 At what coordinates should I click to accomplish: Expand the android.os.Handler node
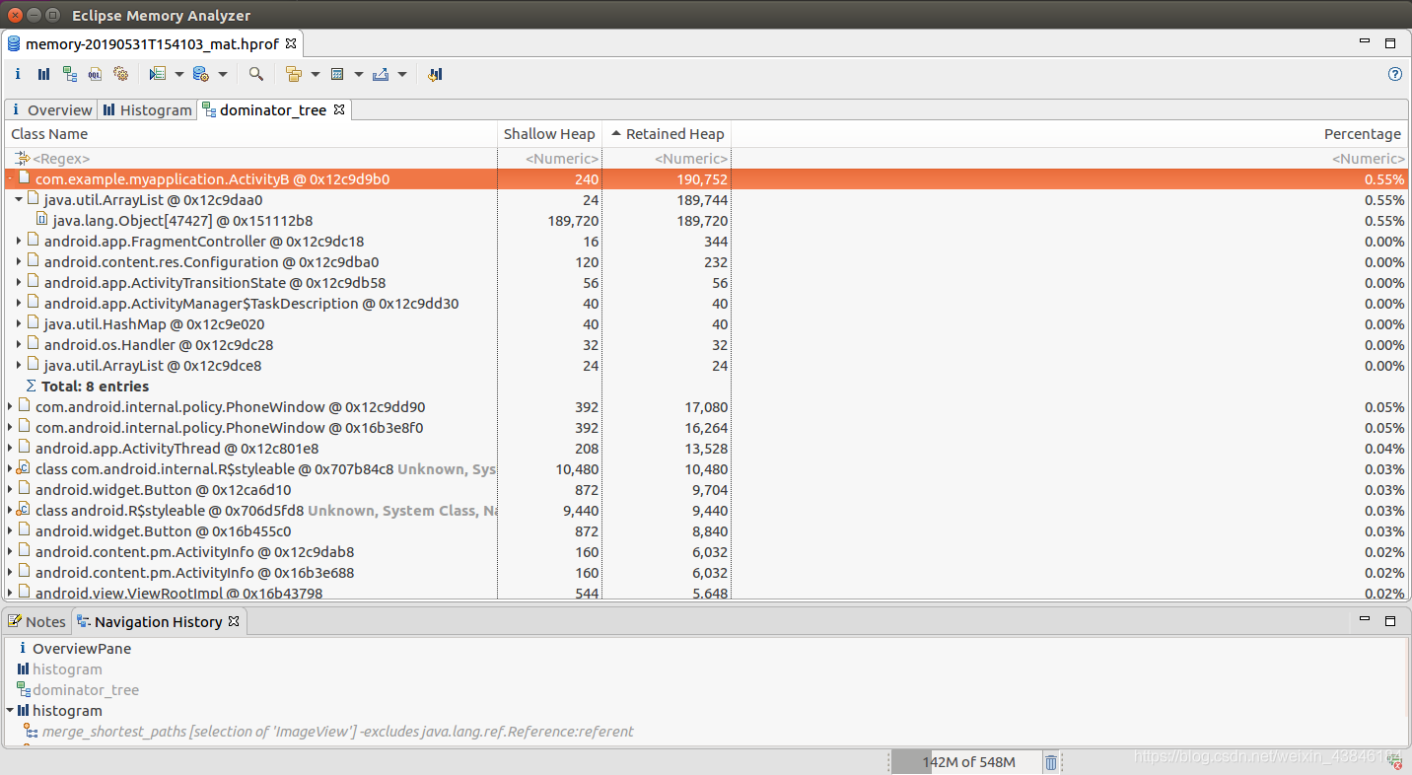(x=19, y=345)
